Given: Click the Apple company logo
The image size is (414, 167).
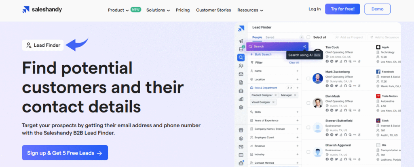Looking at the screenshot, I should pyautogui.click(x=378, y=47).
